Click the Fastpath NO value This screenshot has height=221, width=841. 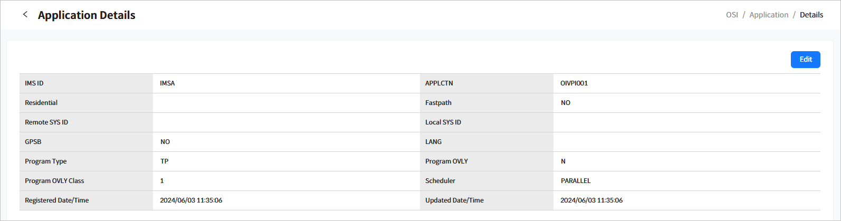click(x=566, y=103)
